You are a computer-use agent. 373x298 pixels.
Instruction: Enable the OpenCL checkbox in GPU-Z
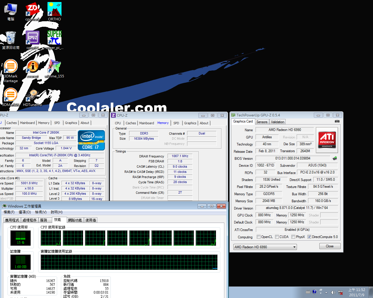point(258,237)
